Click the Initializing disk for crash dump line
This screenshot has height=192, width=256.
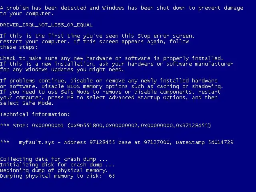pos(57,165)
